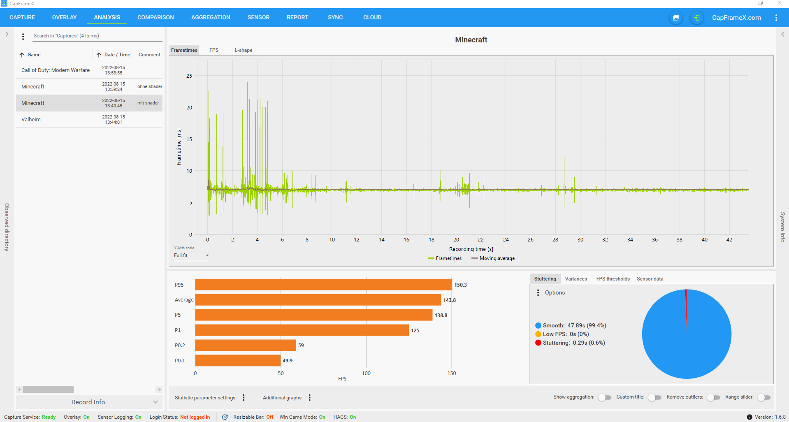The width and height of the screenshot is (789, 422).
Task: Switch to the FPS graph tab
Action: pyautogui.click(x=214, y=50)
